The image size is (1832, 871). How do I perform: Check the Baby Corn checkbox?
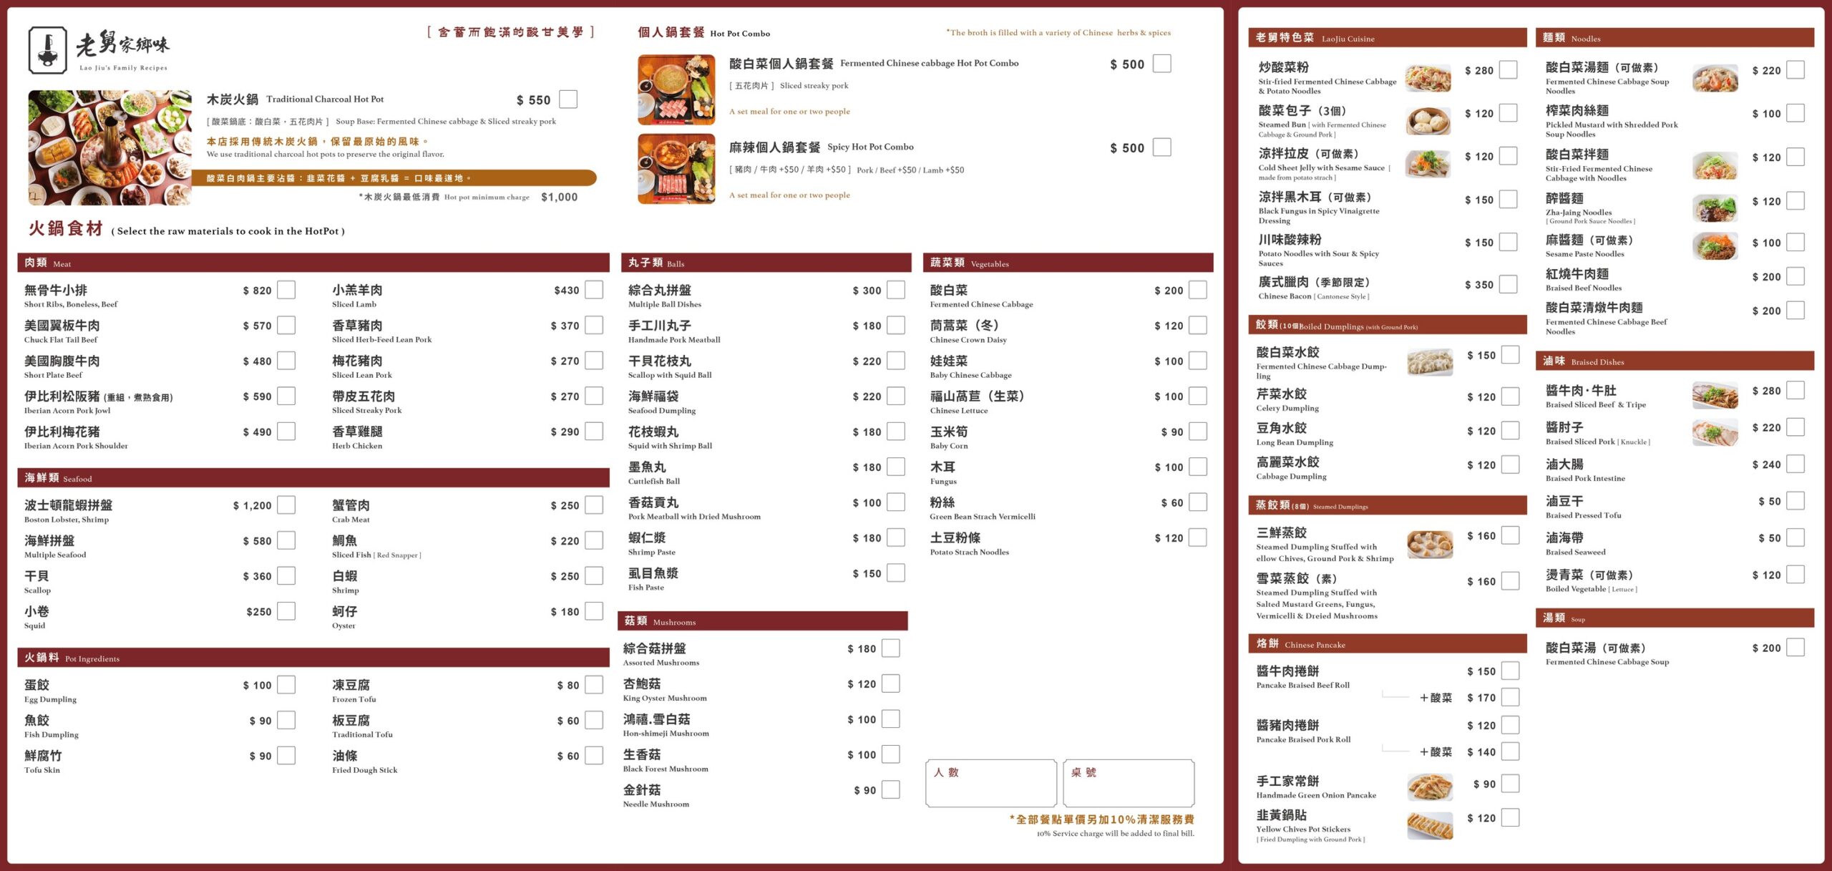[1197, 432]
